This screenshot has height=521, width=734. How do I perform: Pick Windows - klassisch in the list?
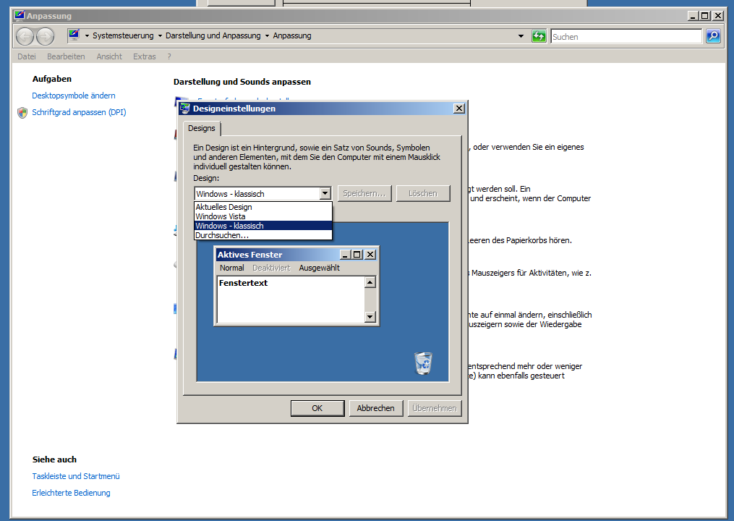pos(263,226)
